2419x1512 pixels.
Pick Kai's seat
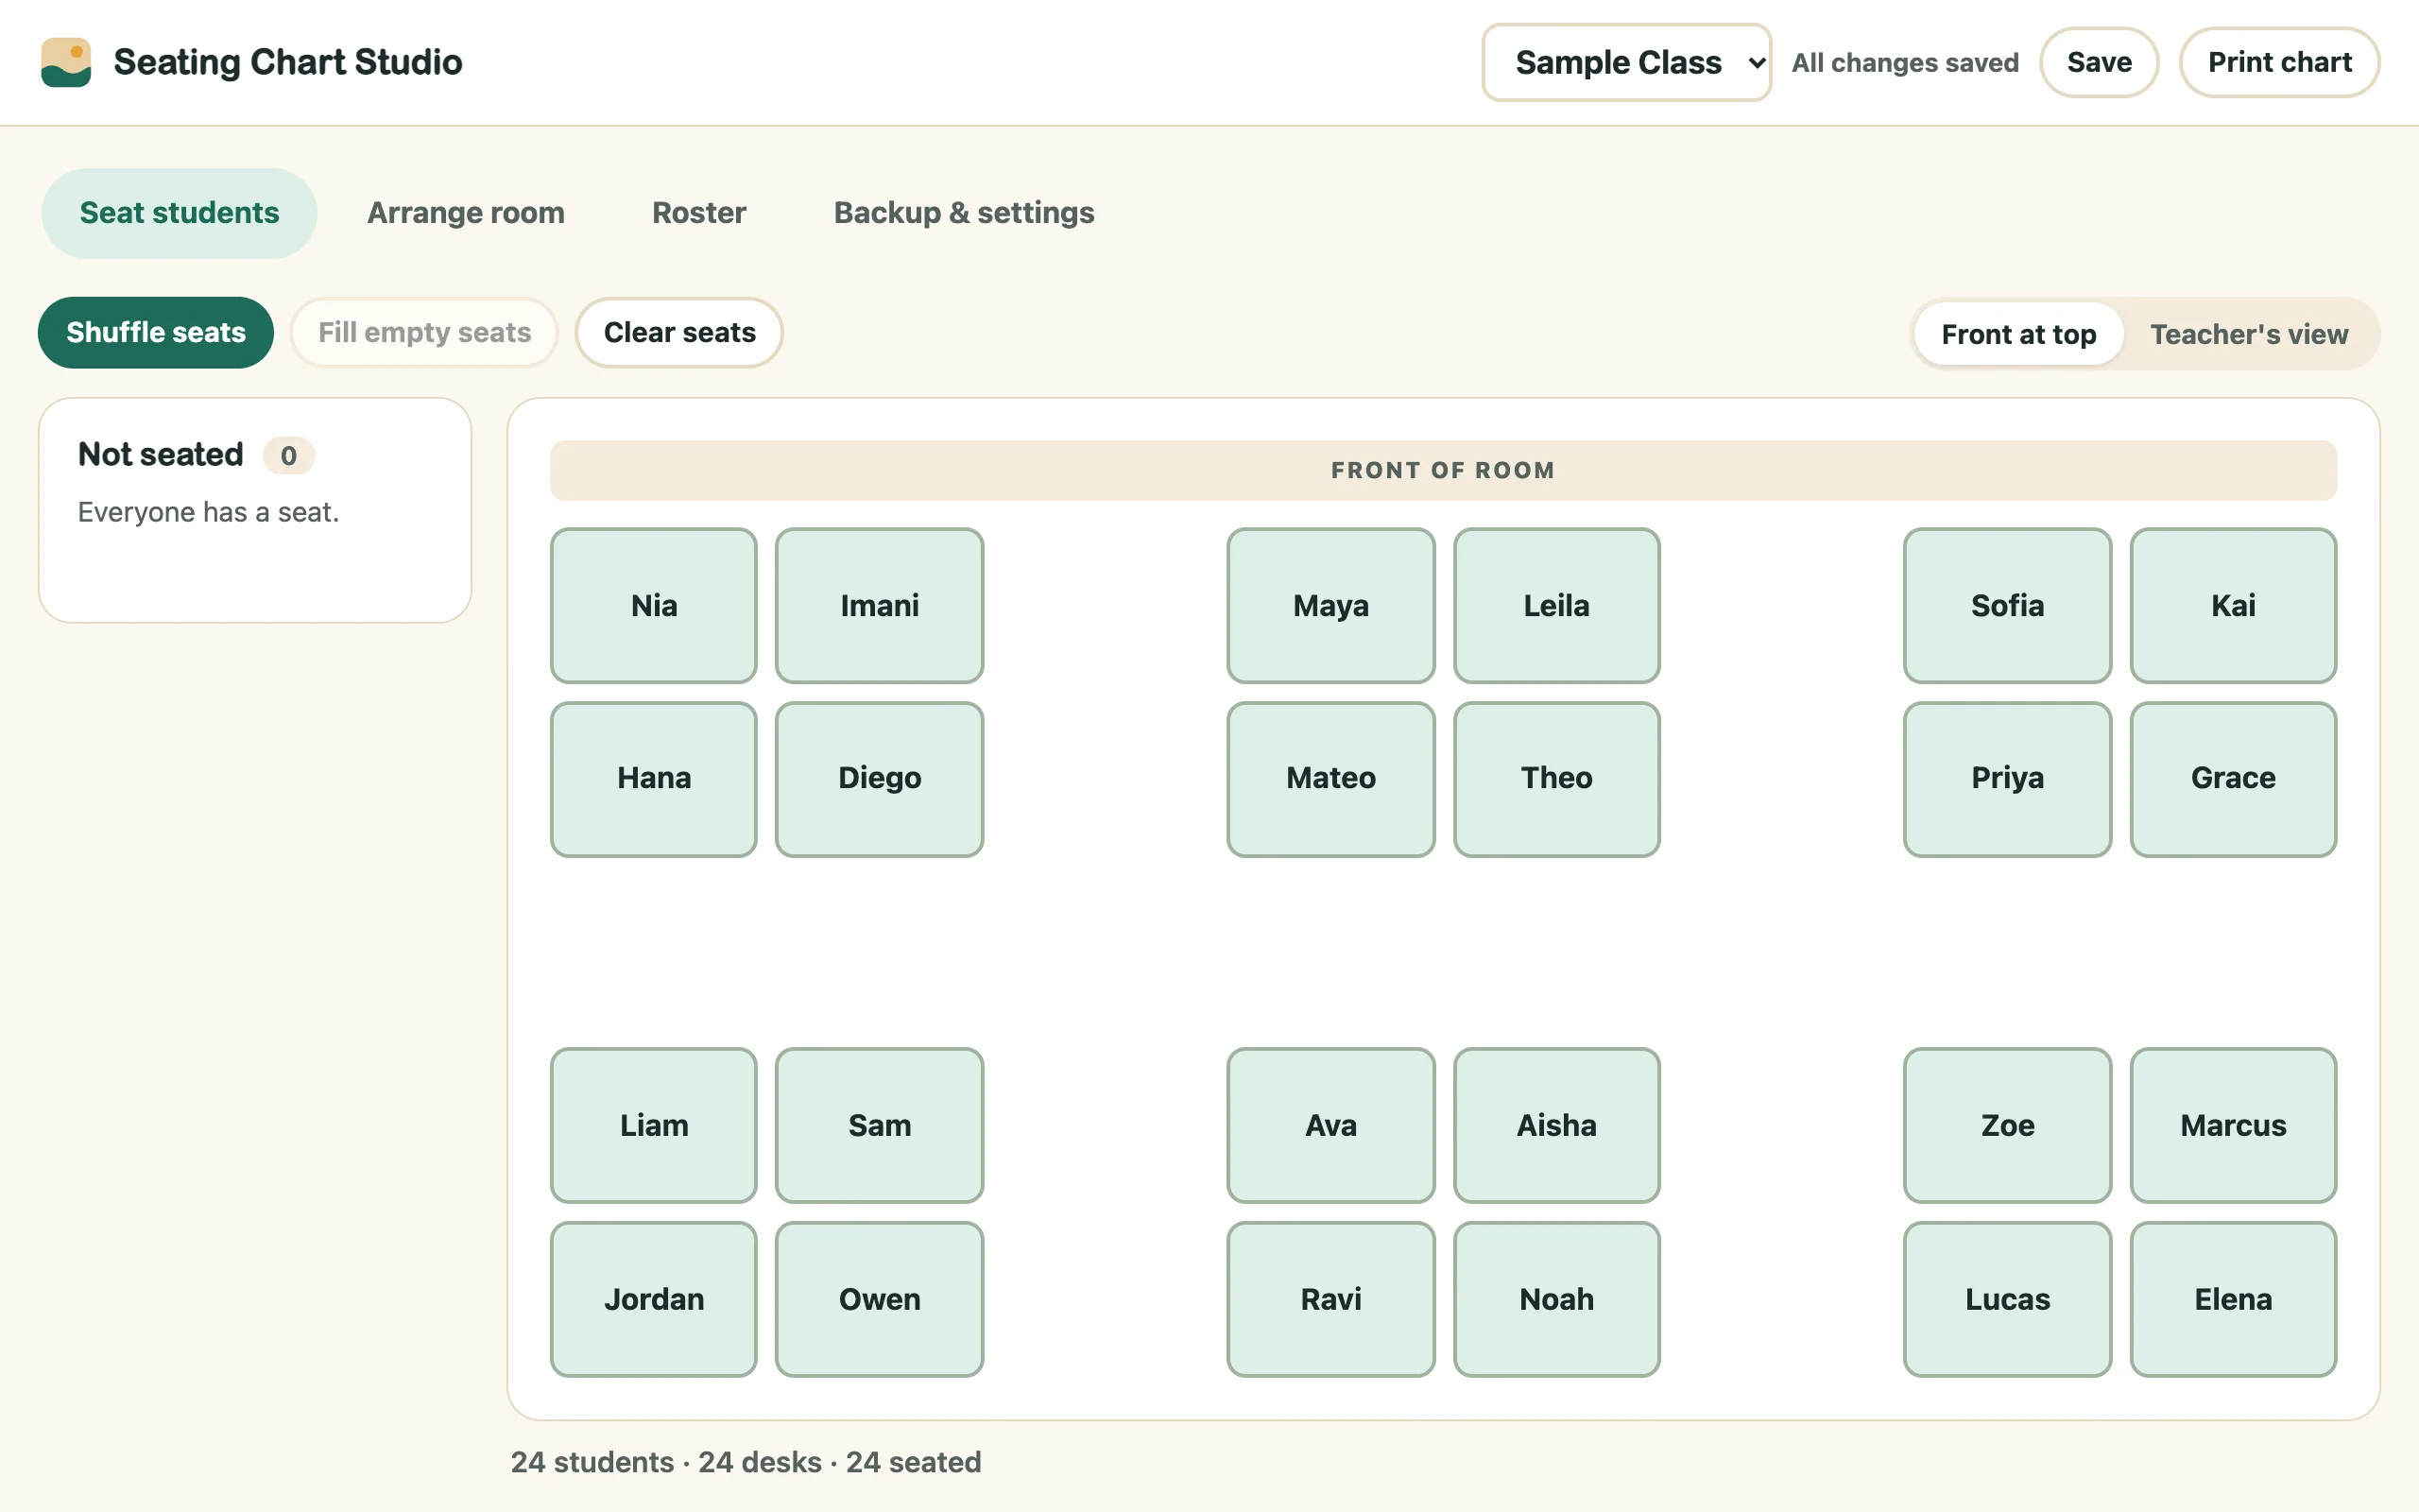click(2233, 605)
